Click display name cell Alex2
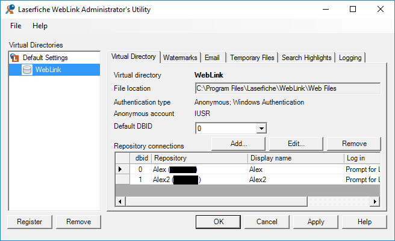 tap(296, 179)
